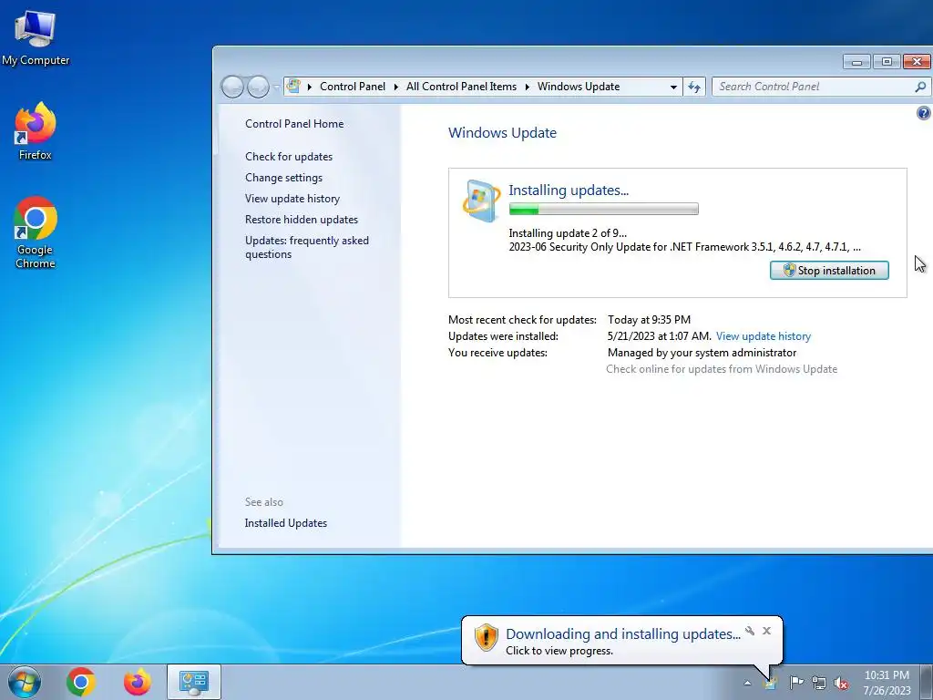Click Check online for updates from Windows Update
The width and height of the screenshot is (933, 700).
coord(722,369)
